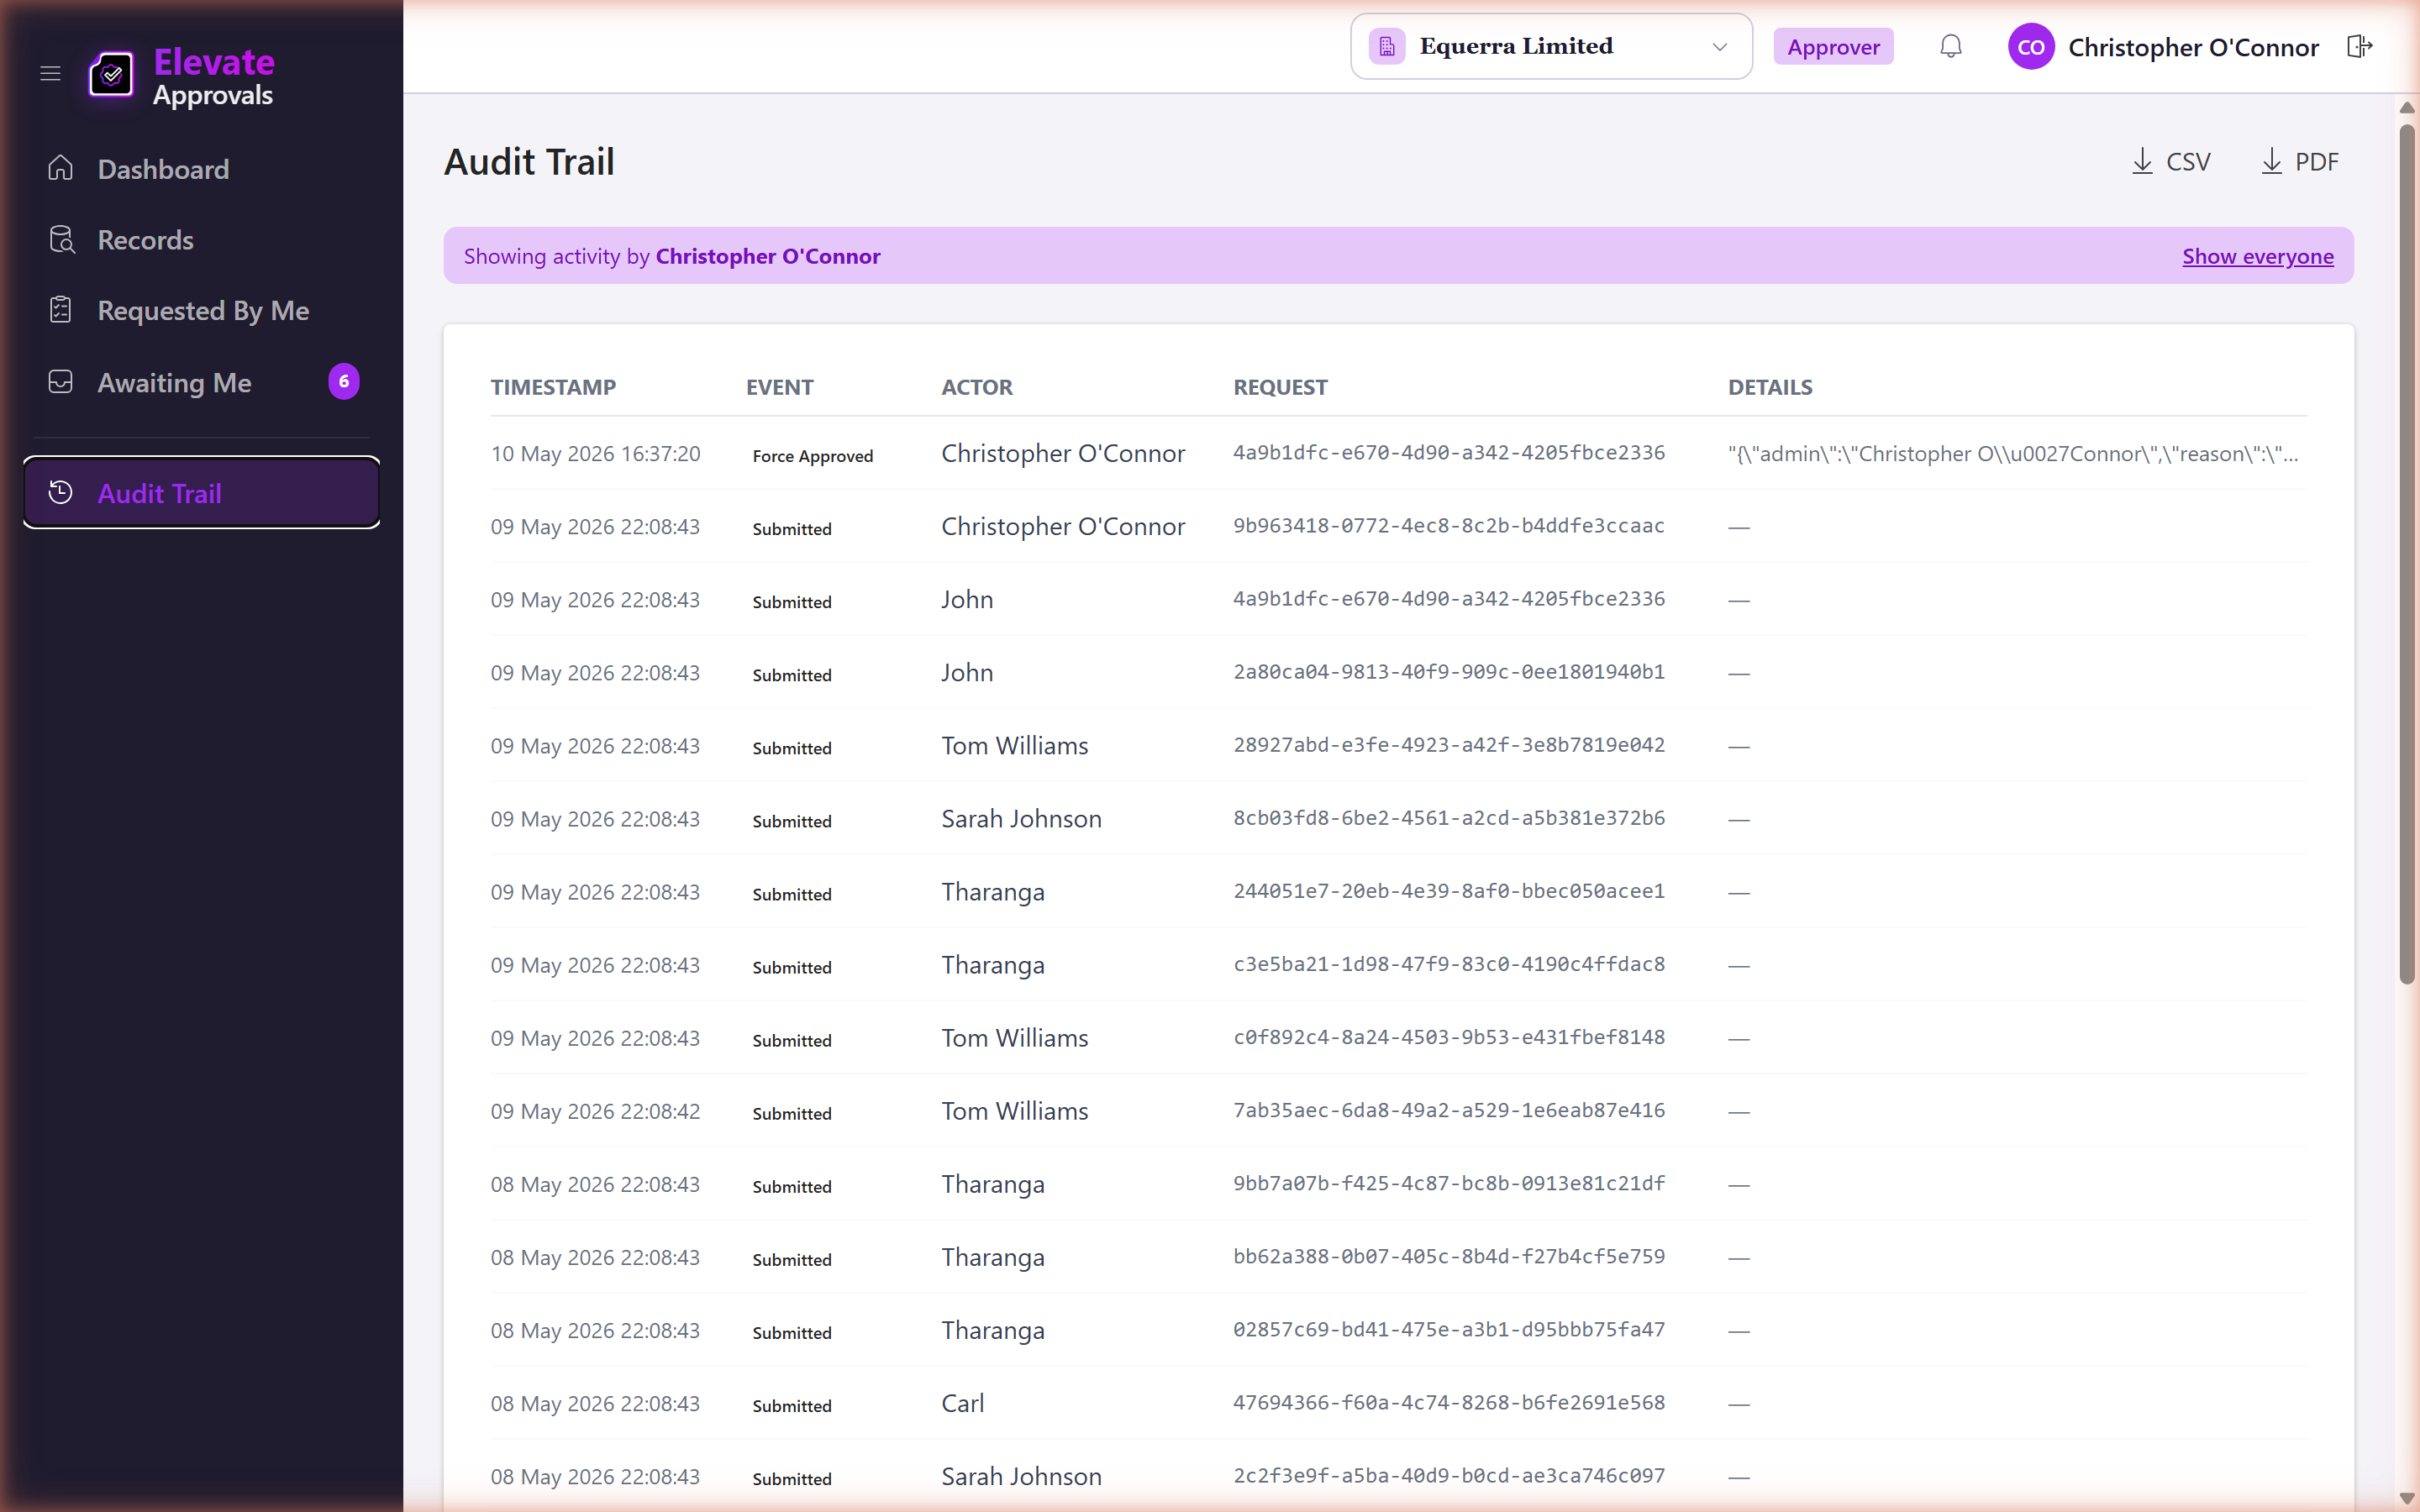Click timestamp 09 May 2026 22:08:42
2420x1512 pixels.
coord(595,1112)
